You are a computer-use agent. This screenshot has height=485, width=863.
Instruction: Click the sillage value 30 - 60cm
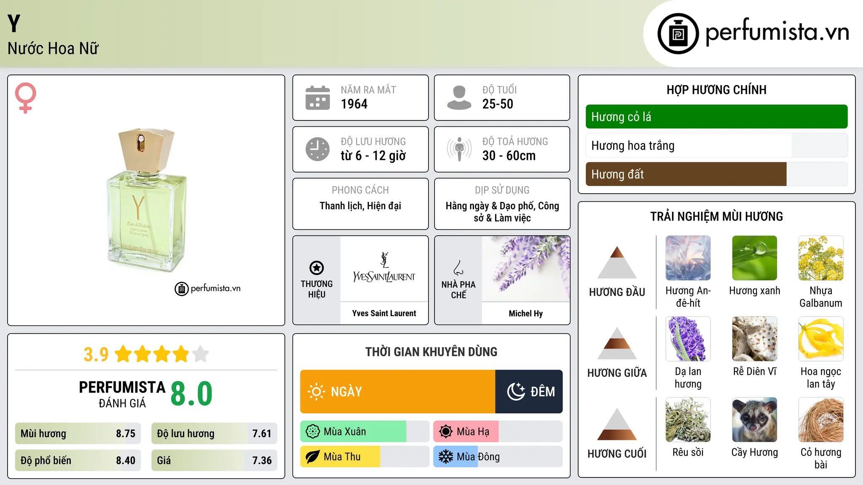(509, 156)
